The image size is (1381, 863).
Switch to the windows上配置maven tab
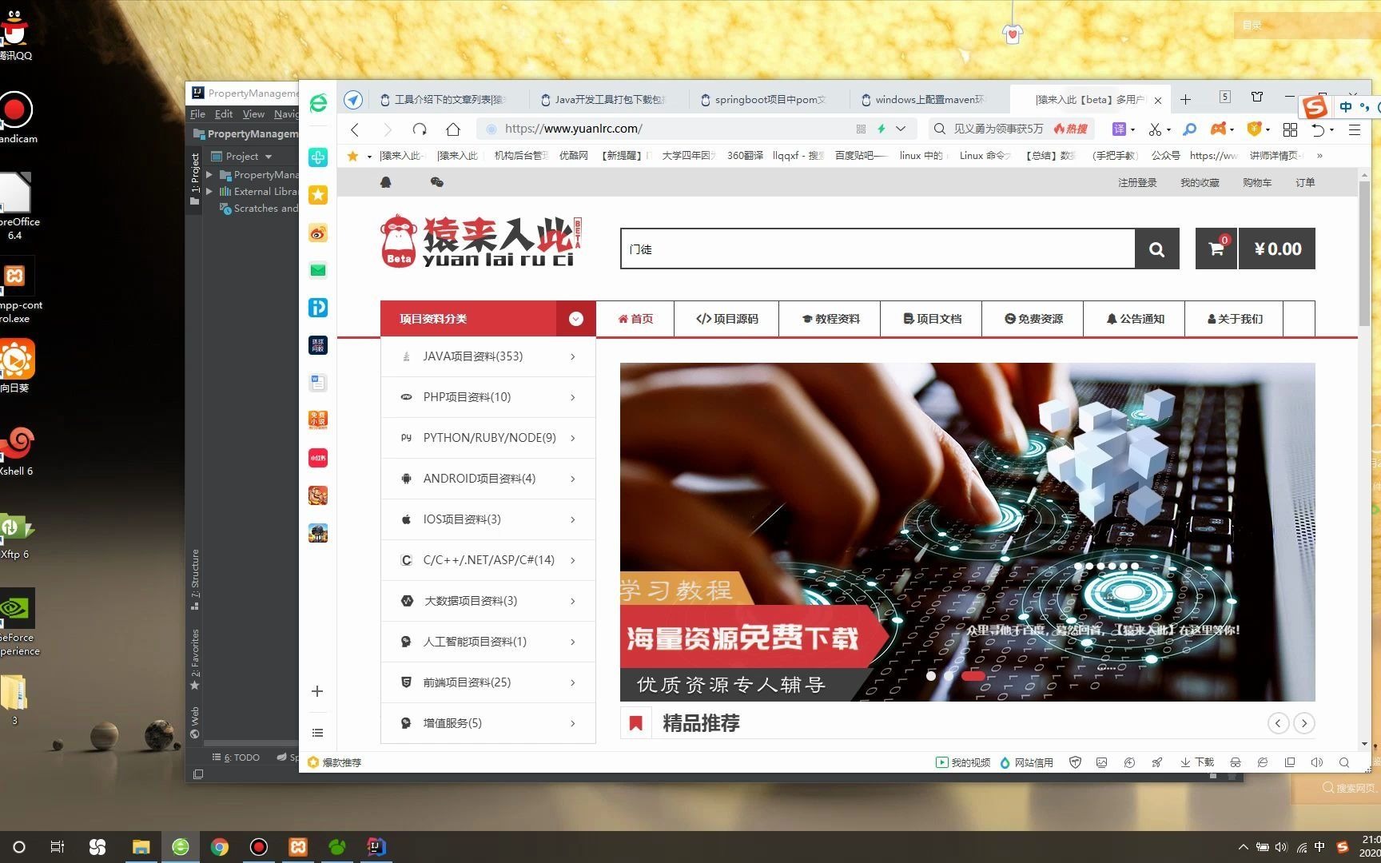[x=923, y=99]
